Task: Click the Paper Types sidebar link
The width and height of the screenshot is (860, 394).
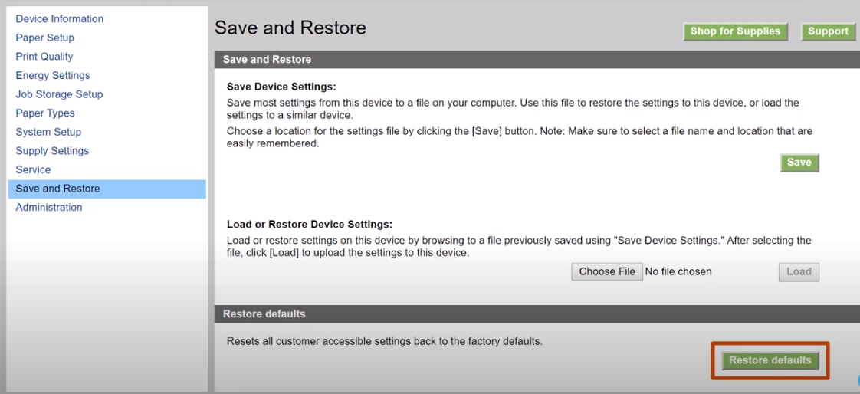Action: click(x=45, y=113)
